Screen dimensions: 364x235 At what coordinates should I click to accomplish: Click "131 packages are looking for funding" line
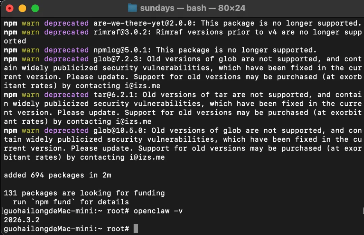point(84,193)
